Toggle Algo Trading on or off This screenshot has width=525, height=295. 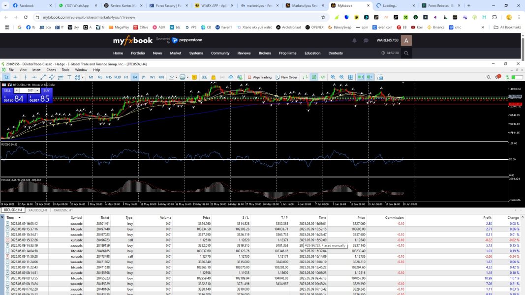click(x=259, y=77)
